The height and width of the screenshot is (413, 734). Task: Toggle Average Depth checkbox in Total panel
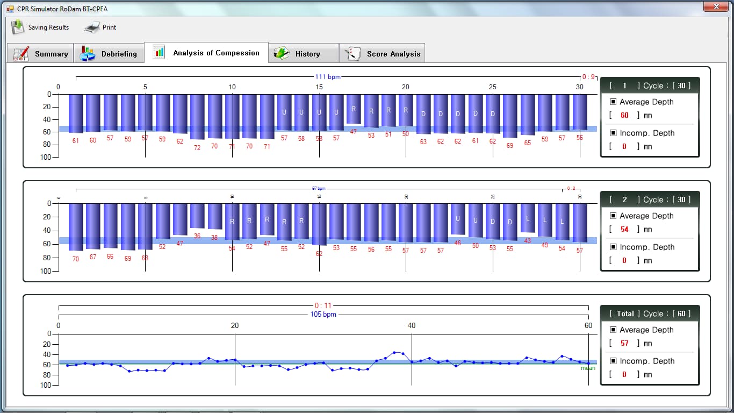(613, 330)
